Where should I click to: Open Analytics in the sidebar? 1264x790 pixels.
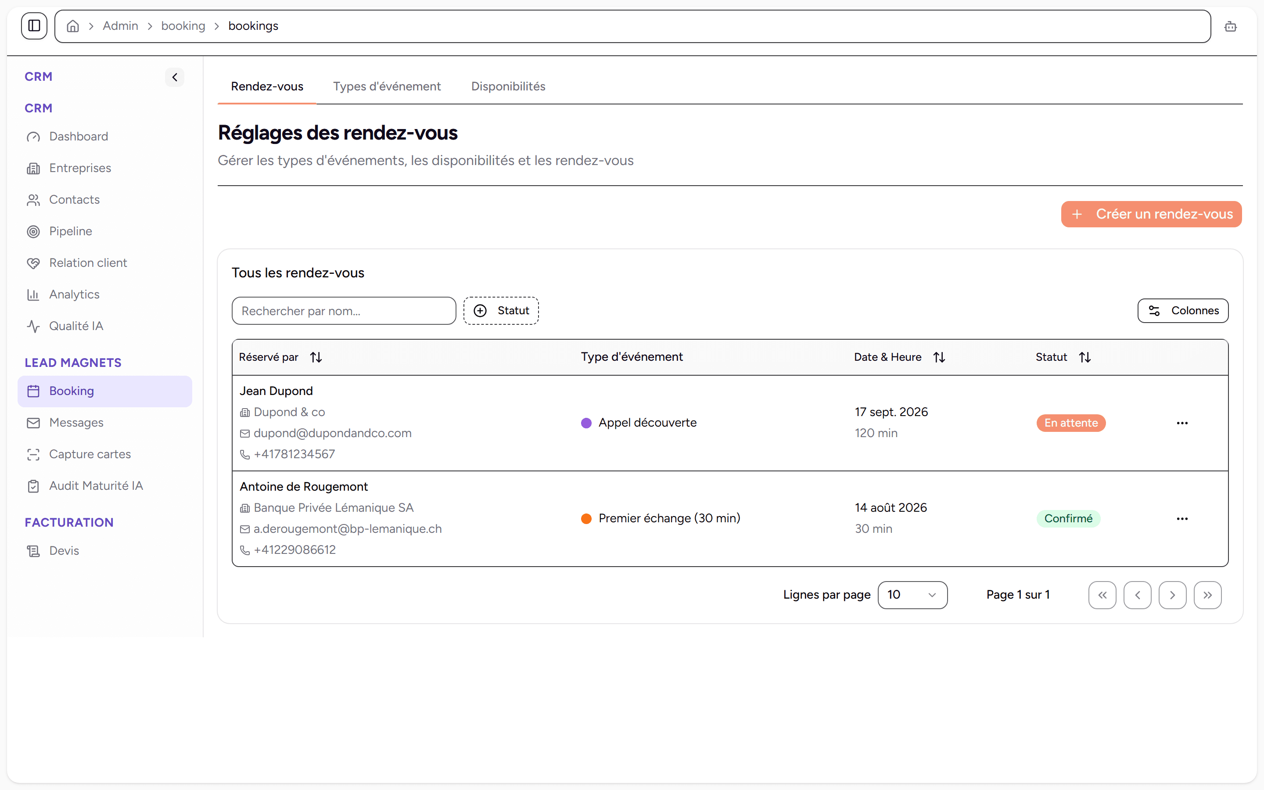pyautogui.click(x=104, y=294)
